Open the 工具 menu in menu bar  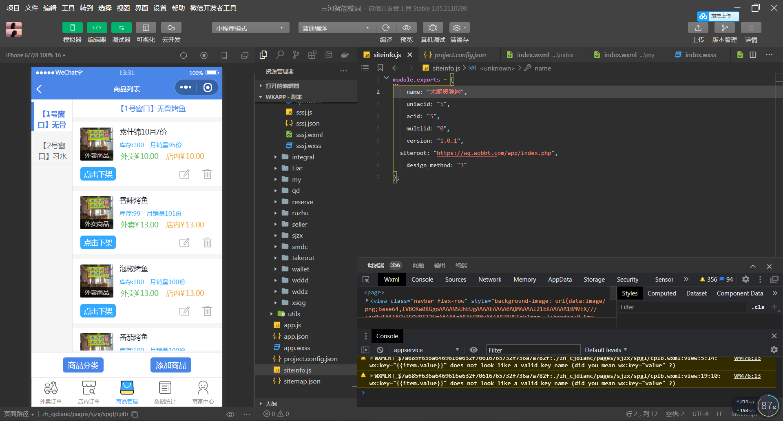click(68, 8)
